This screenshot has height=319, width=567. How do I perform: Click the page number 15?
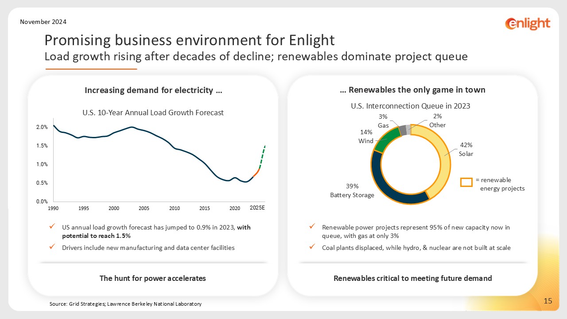[x=548, y=301]
